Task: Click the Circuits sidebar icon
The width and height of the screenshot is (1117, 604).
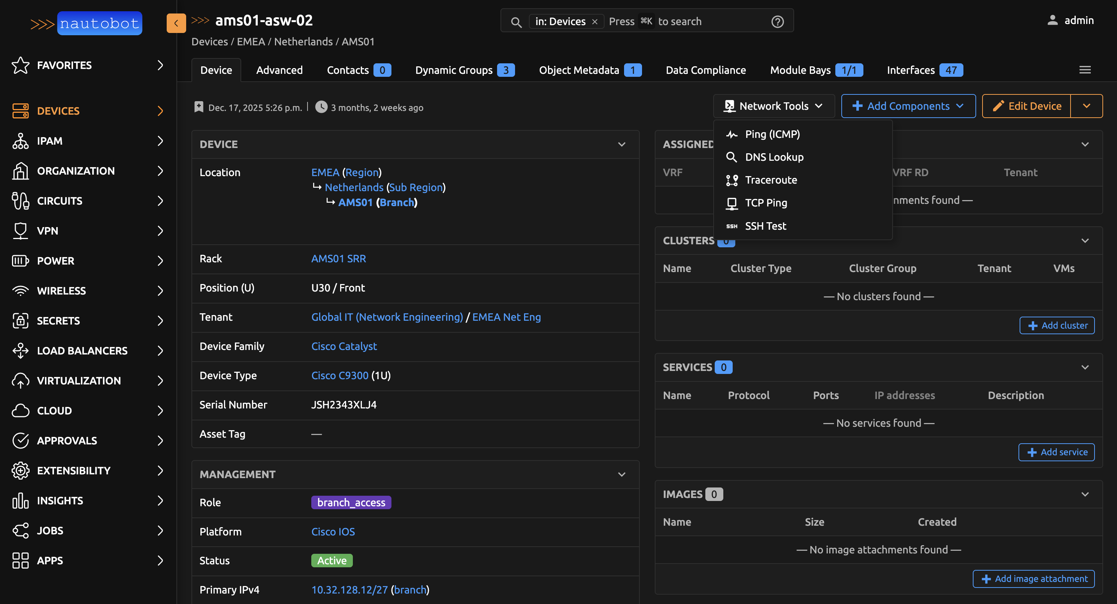Action: tap(20, 201)
